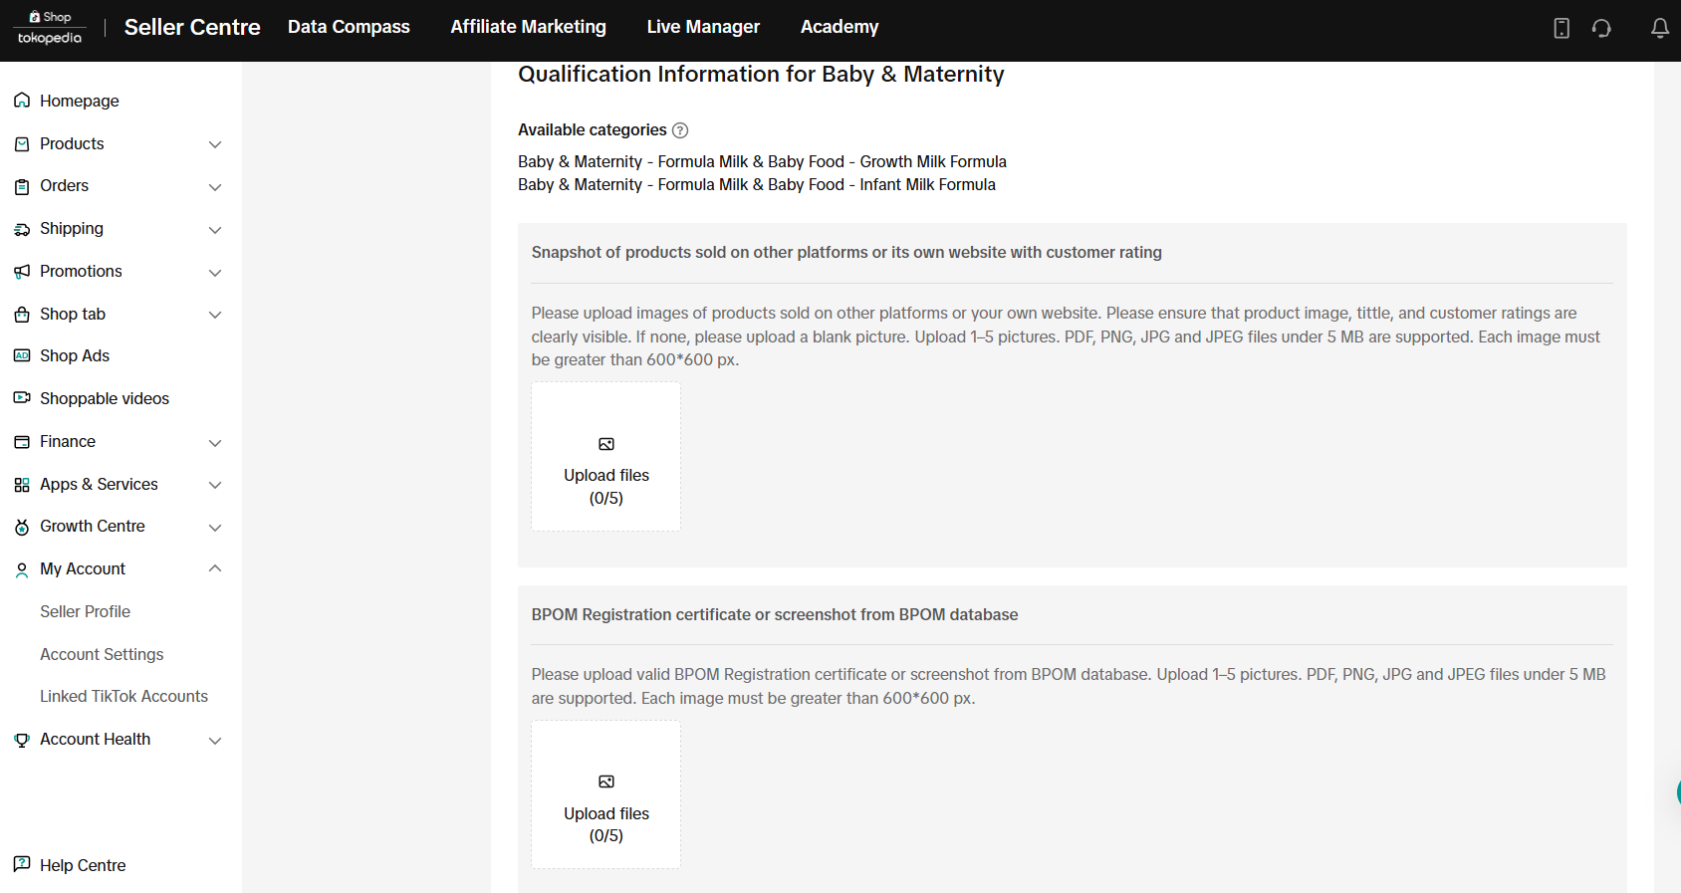Viewport: 1681px width, 893px height.
Task: Collapse the My Account section
Action: click(x=215, y=568)
